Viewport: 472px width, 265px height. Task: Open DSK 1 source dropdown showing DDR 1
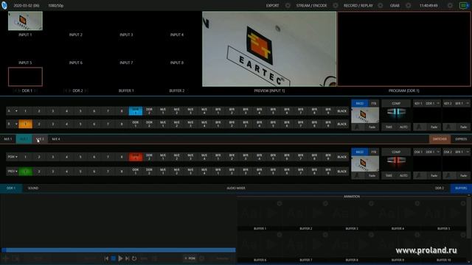tap(432, 152)
